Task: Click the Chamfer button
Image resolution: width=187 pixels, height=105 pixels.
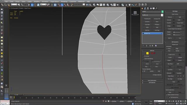Action: 169,23
